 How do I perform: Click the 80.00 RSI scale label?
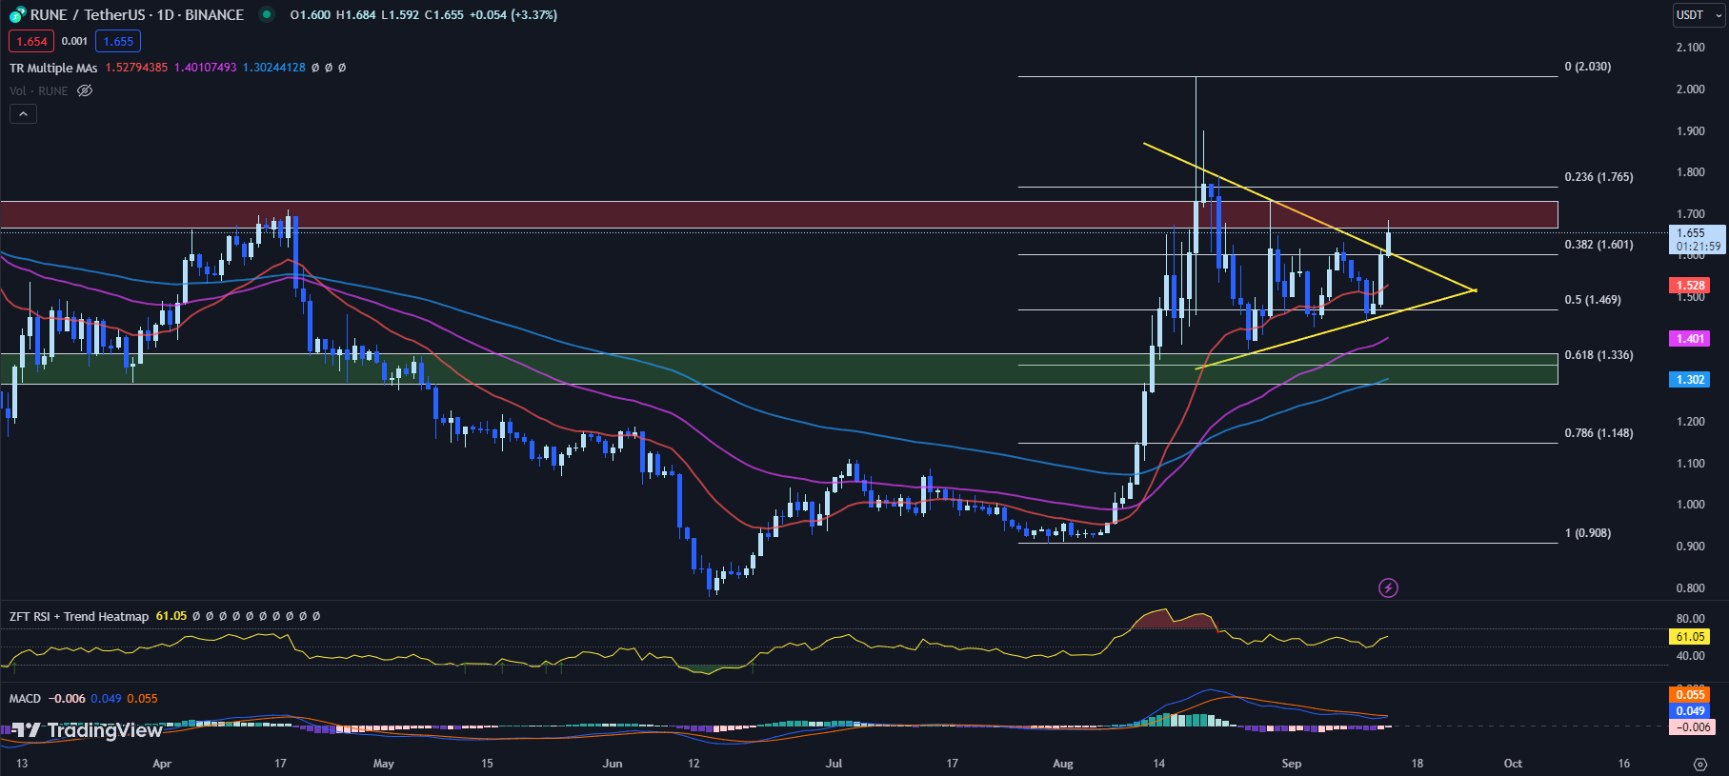coord(1691,619)
